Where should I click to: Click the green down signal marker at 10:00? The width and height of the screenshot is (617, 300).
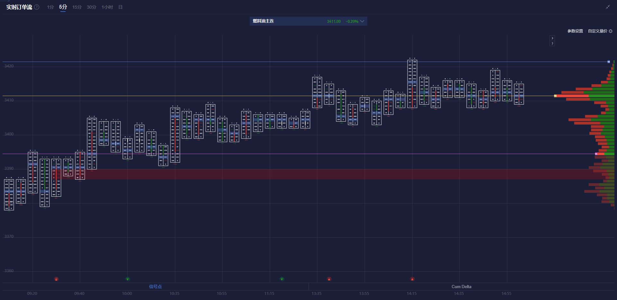click(128, 279)
